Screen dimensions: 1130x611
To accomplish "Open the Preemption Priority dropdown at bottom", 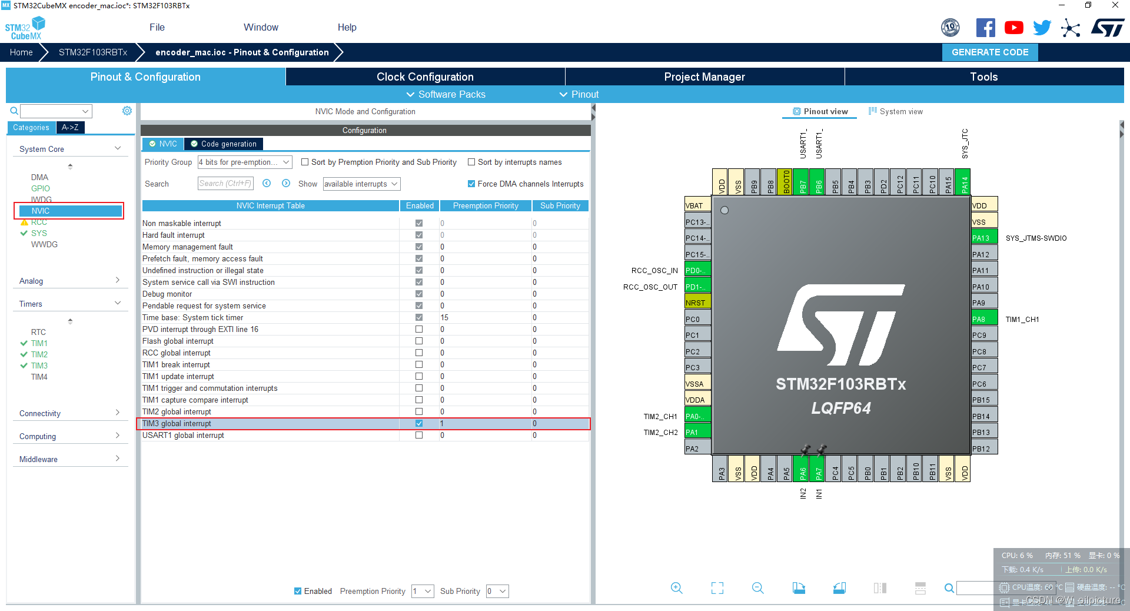I will pyautogui.click(x=423, y=591).
